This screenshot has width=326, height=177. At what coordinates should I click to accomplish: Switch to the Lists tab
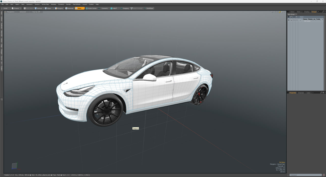pos(308,93)
